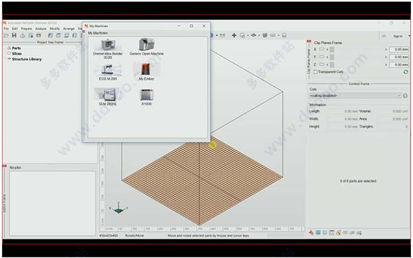Select Structure Library in project tree
This screenshot has width=413, height=258.
(x=27, y=59)
